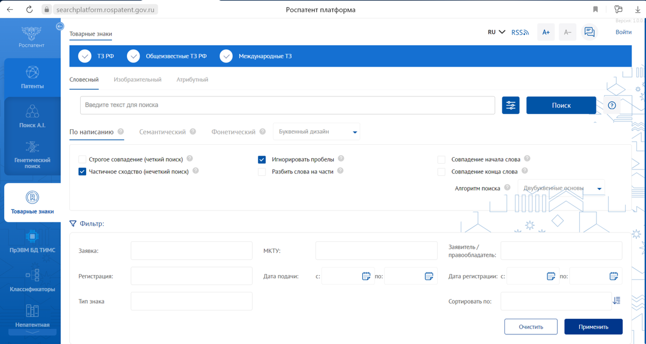Image resolution: width=646 pixels, height=344 pixels.
Task: Click the Поиск button
Action: (x=561, y=106)
